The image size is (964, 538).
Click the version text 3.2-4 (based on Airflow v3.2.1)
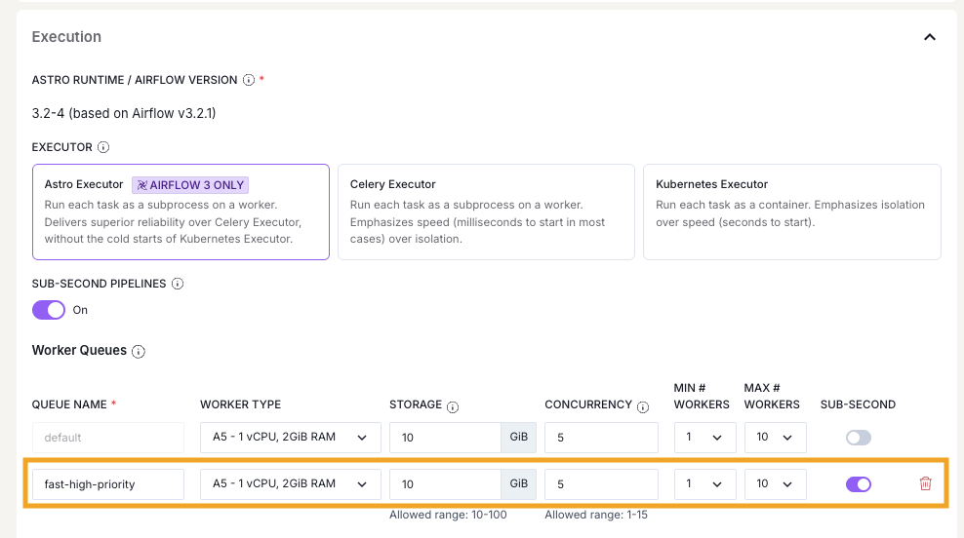point(124,114)
